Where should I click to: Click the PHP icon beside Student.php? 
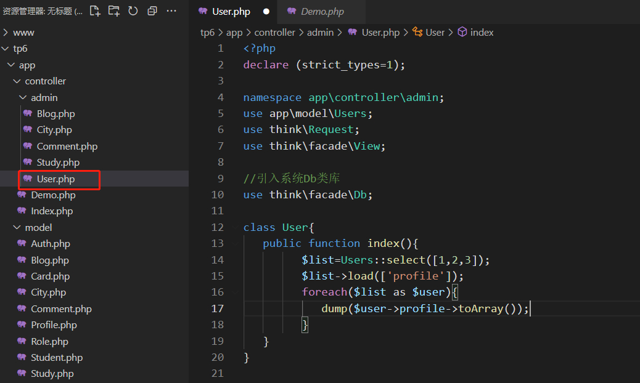click(22, 357)
